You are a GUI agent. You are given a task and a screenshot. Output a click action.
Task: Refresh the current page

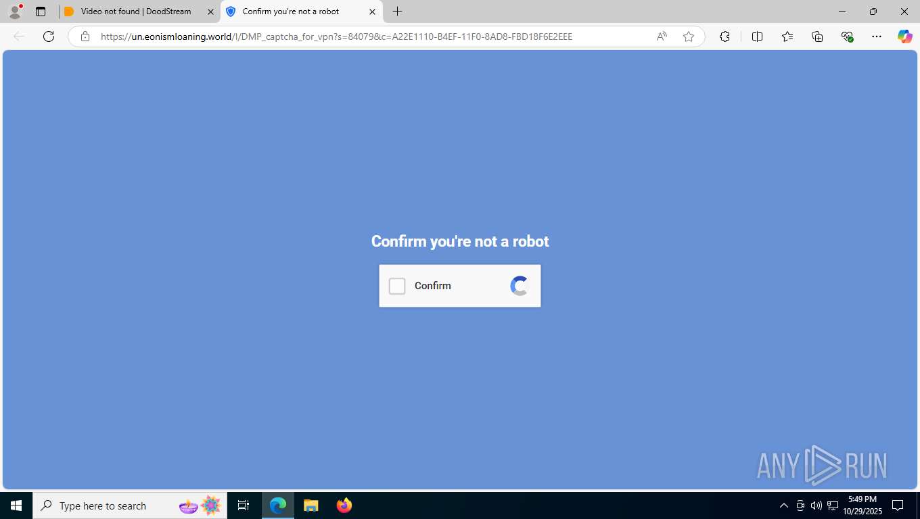point(49,36)
